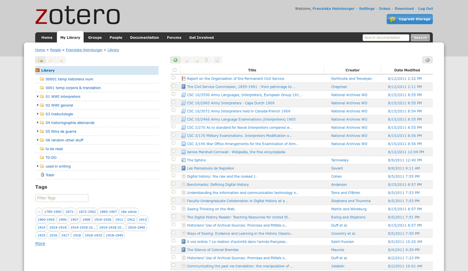Click the document icon beside 'Seeing Thinking on the Web.'

click(184, 209)
